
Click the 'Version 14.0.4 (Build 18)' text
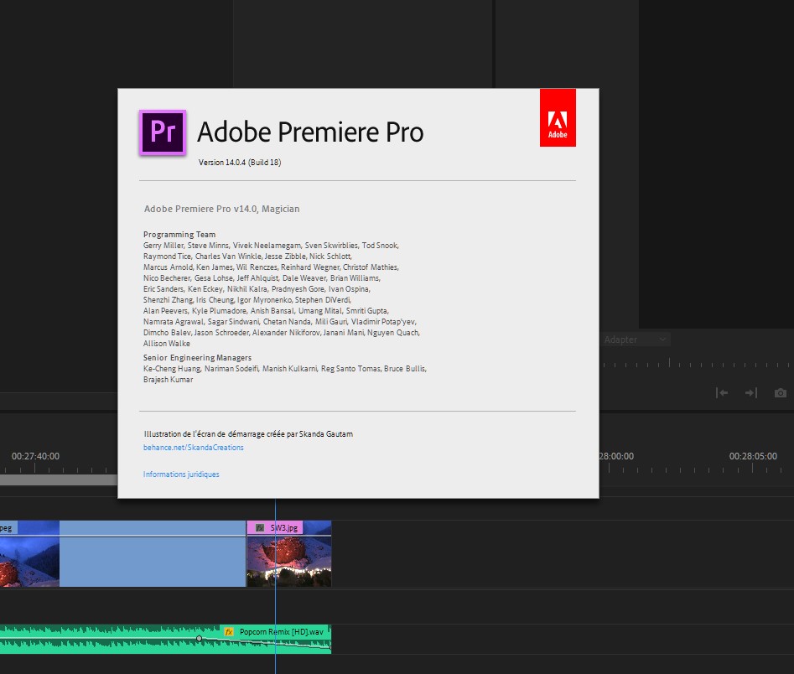coord(240,162)
